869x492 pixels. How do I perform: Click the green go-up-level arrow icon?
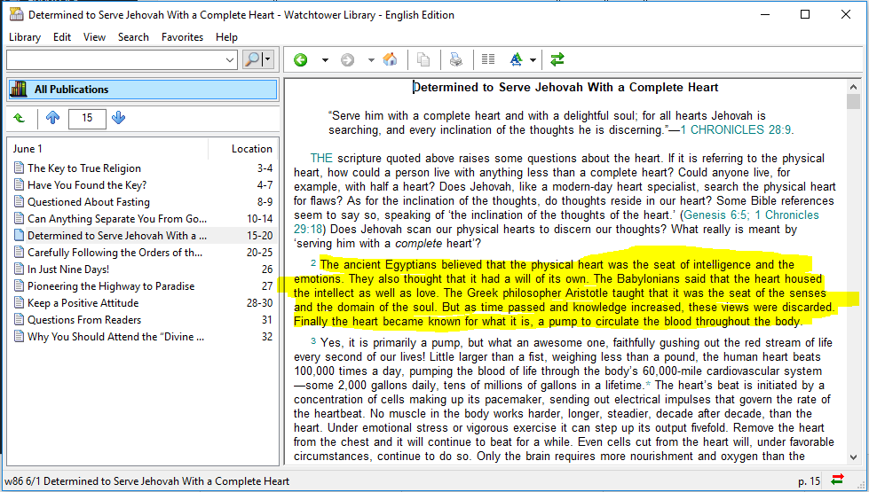click(20, 118)
